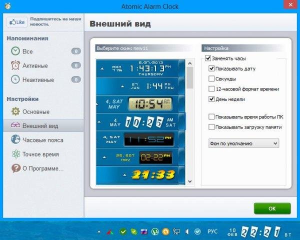This screenshot has height=240, width=300.
Task: Open the Все reminders list
Action: pos(43,51)
